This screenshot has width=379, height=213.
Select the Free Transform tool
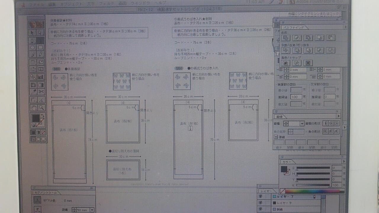coord(41,69)
